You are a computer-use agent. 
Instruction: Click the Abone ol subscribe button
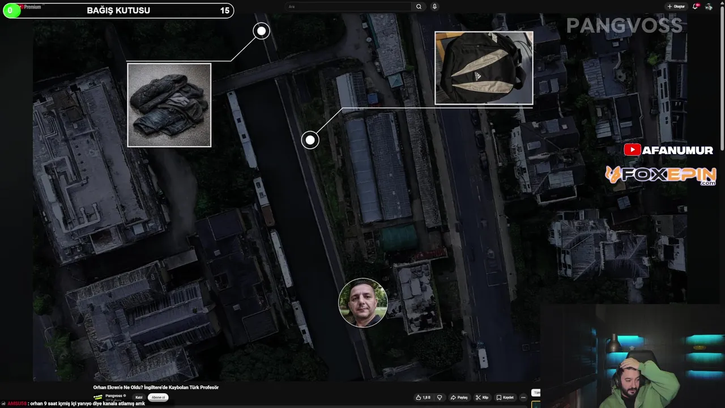(x=159, y=397)
